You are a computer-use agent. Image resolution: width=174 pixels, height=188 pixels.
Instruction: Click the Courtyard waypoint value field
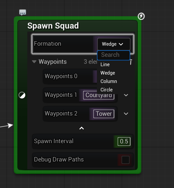click(x=99, y=95)
